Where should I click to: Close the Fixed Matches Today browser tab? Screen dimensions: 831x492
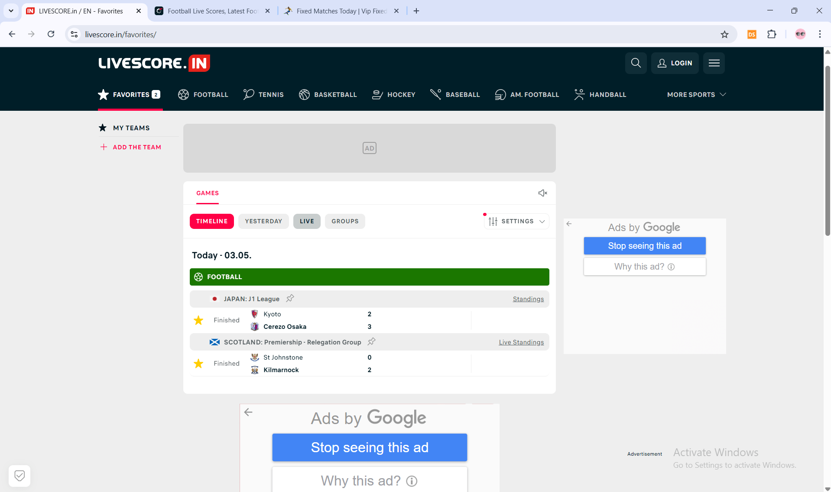(x=396, y=11)
